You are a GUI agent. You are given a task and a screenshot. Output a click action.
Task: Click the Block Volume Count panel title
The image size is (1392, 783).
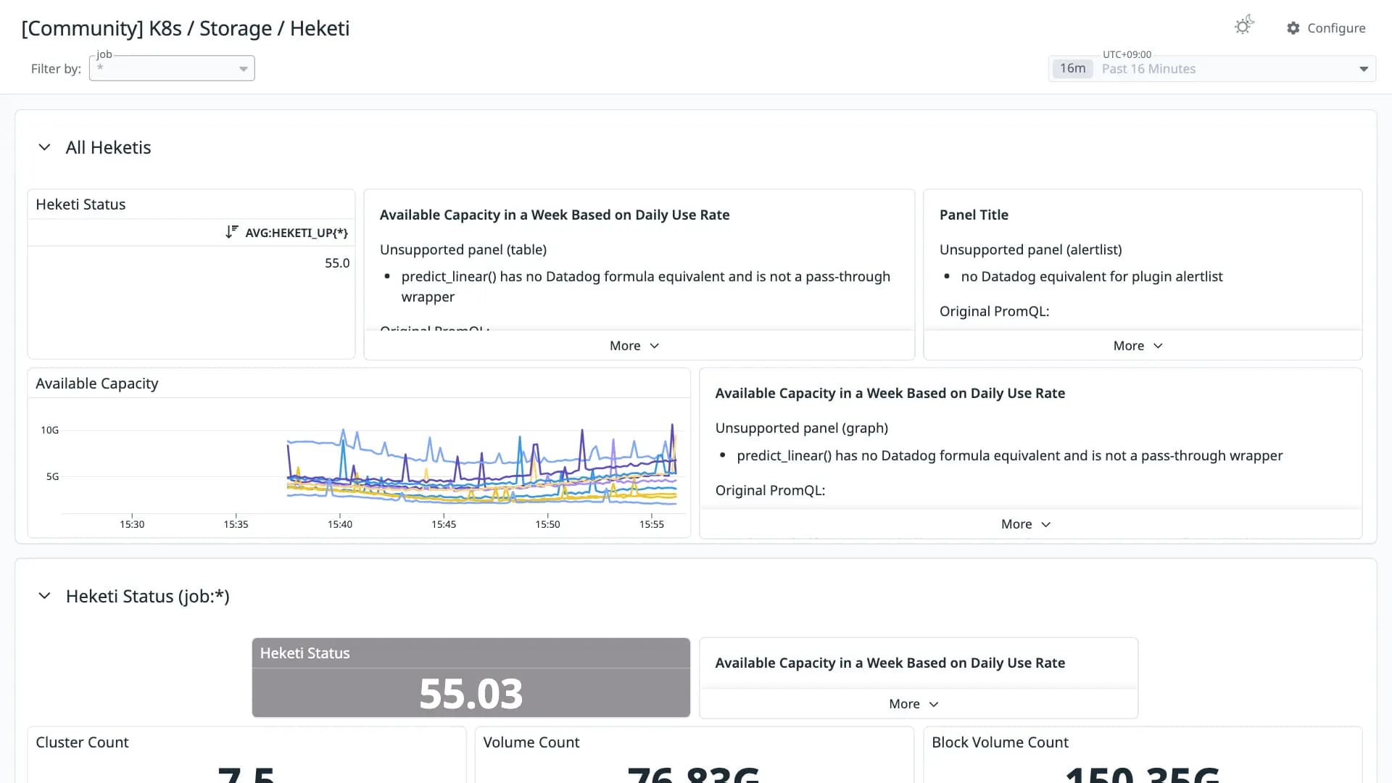coord(1000,742)
